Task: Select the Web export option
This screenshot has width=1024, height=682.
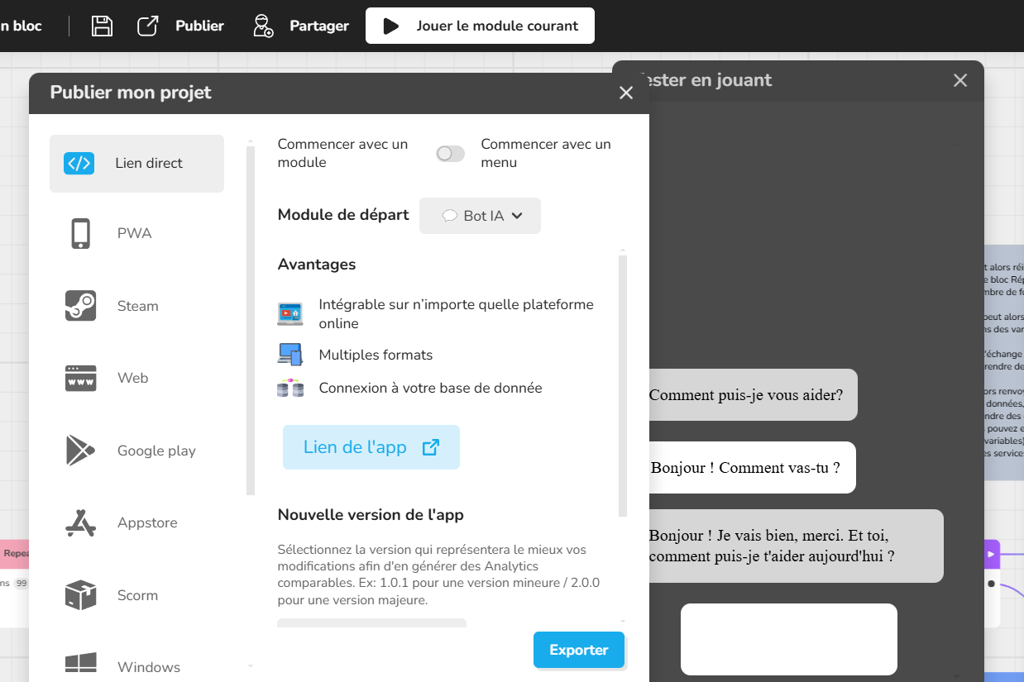Action: [136, 378]
